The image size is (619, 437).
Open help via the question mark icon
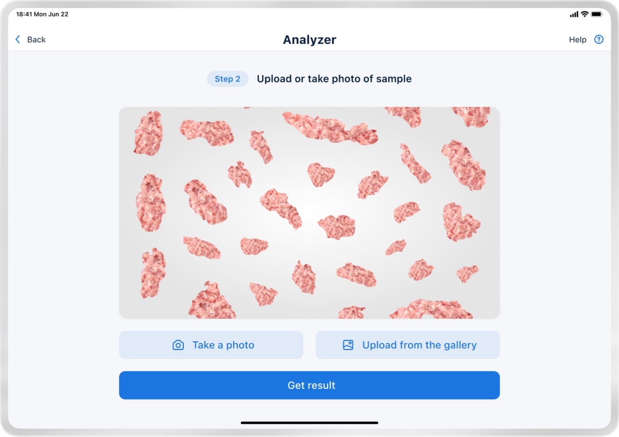tap(598, 40)
